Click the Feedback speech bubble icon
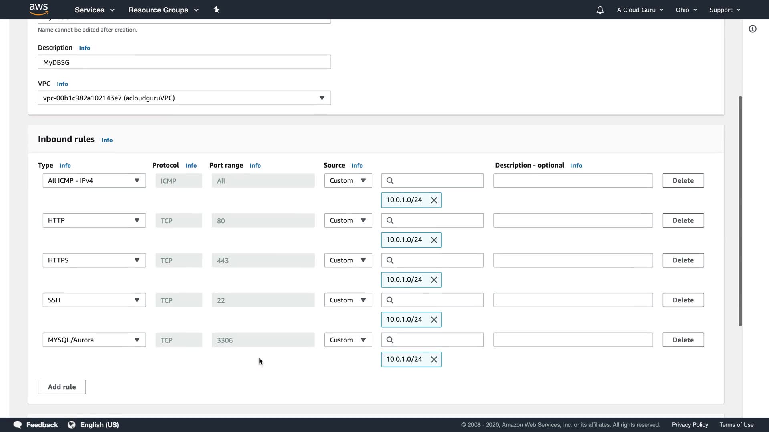 coord(18,425)
